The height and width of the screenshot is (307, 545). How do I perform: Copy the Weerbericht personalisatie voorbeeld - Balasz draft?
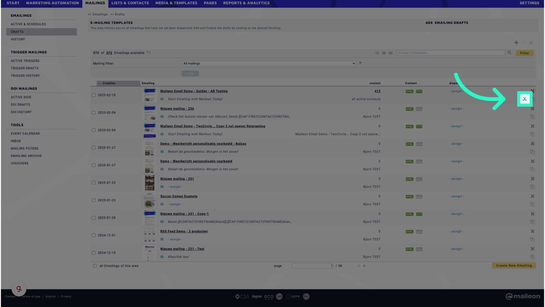tap(532, 152)
